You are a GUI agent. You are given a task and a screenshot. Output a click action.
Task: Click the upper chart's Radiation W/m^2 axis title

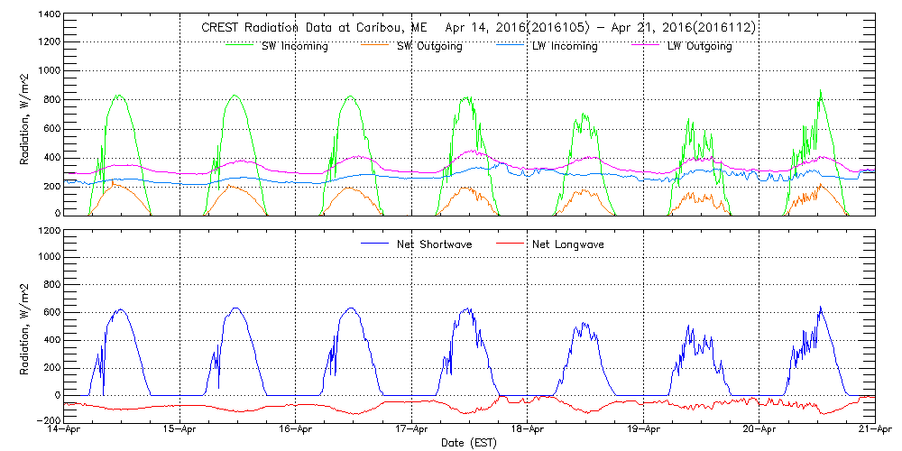[x=24, y=115]
